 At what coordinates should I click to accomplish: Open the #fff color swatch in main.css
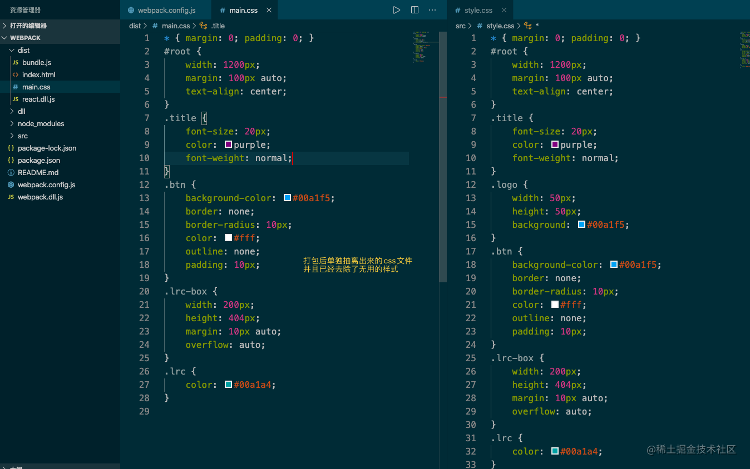pyautogui.click(x=228, y=238)
